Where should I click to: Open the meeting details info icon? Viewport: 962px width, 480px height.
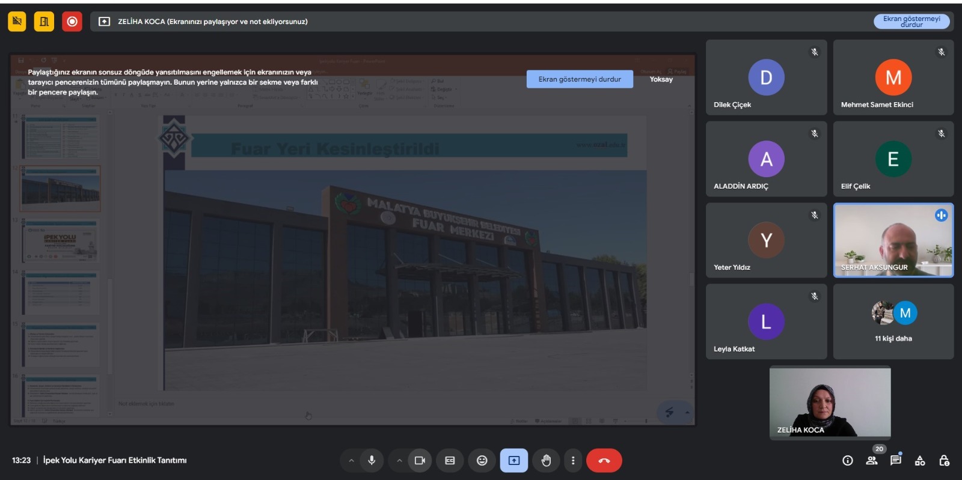(848, 461)
